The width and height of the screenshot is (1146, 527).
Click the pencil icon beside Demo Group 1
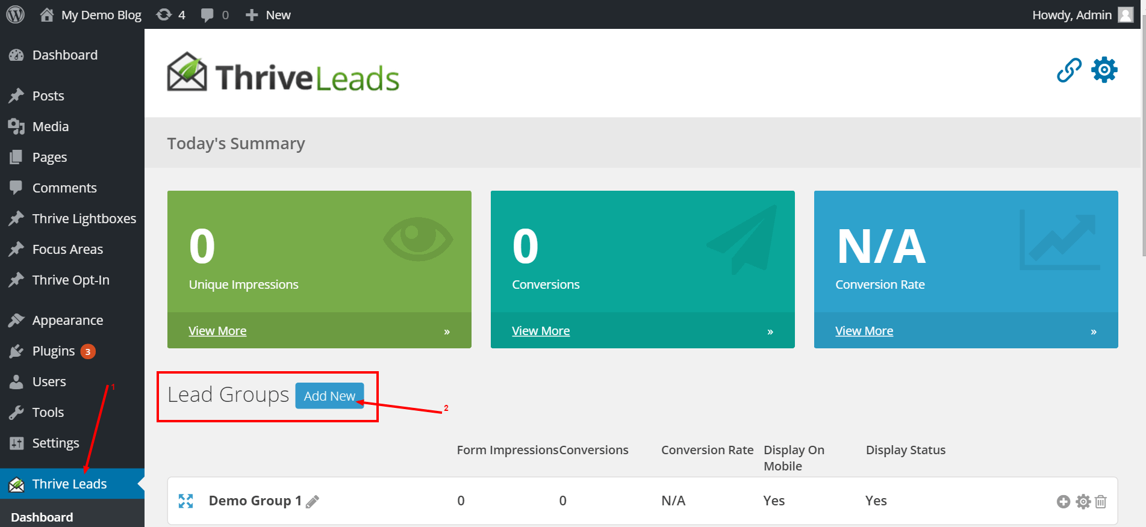pyautogui.click(x=313, y=501)
